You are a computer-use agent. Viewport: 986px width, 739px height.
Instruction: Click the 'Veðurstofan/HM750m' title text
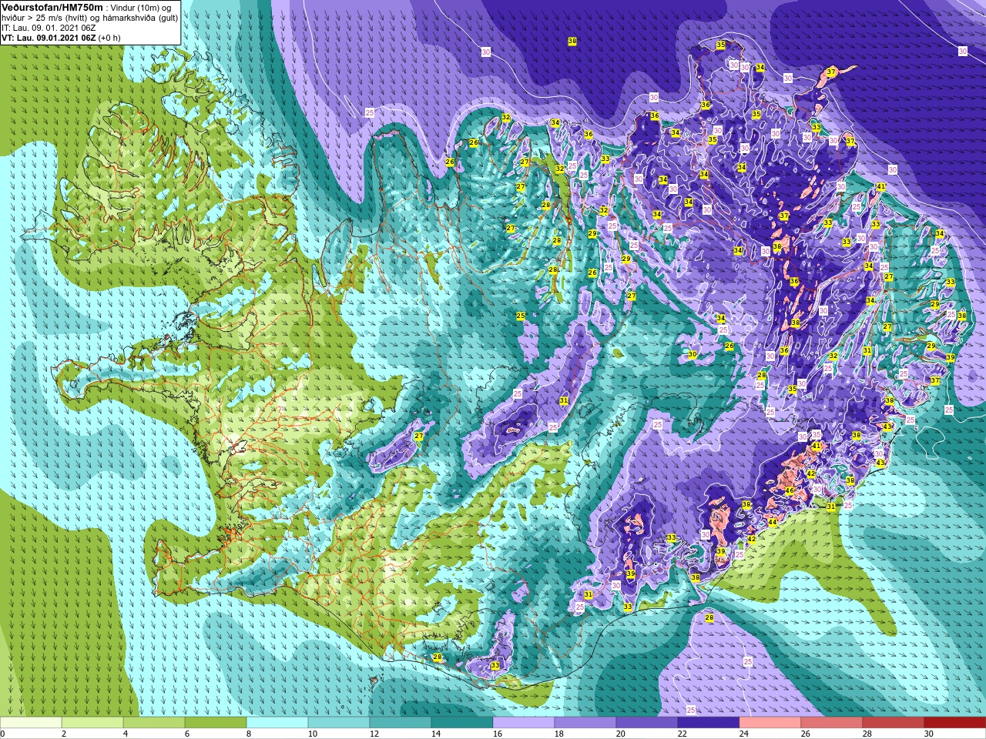pos(52,6)
